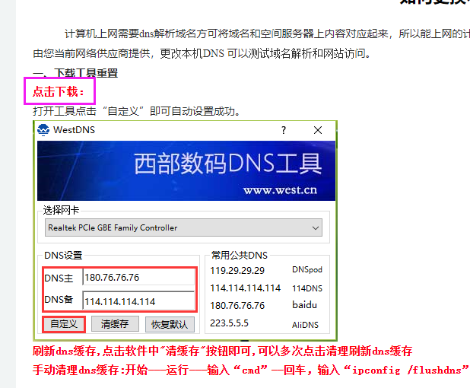
Task: Expand the network card dropdown arrow
Action: click(x=314, y=227)
